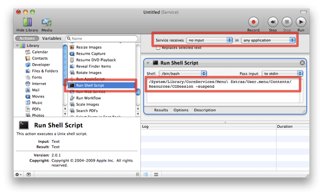Show the Options section of the action

pos(181,110)
